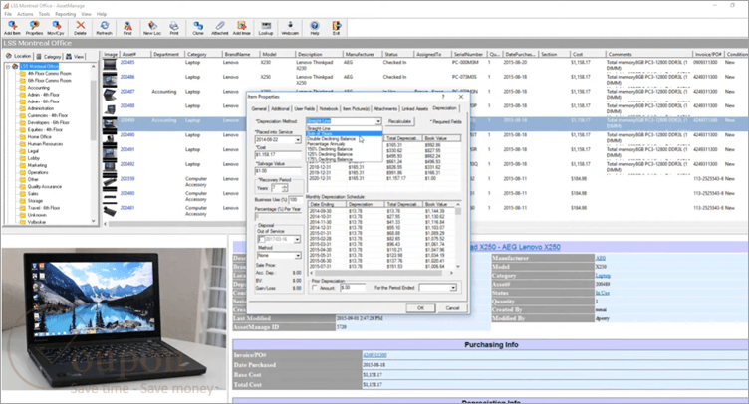Screen dimensions: 749x404
Task: Click the Exit toolbar icon
Action: click(337, 28)
